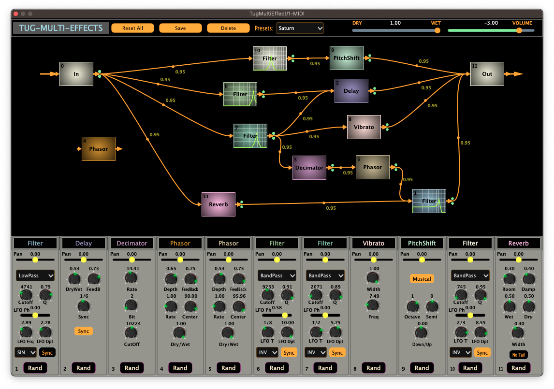Toggle the No Tail button in Reverb
The width and height of the screenshot is (554, 389).
(518, 355)
